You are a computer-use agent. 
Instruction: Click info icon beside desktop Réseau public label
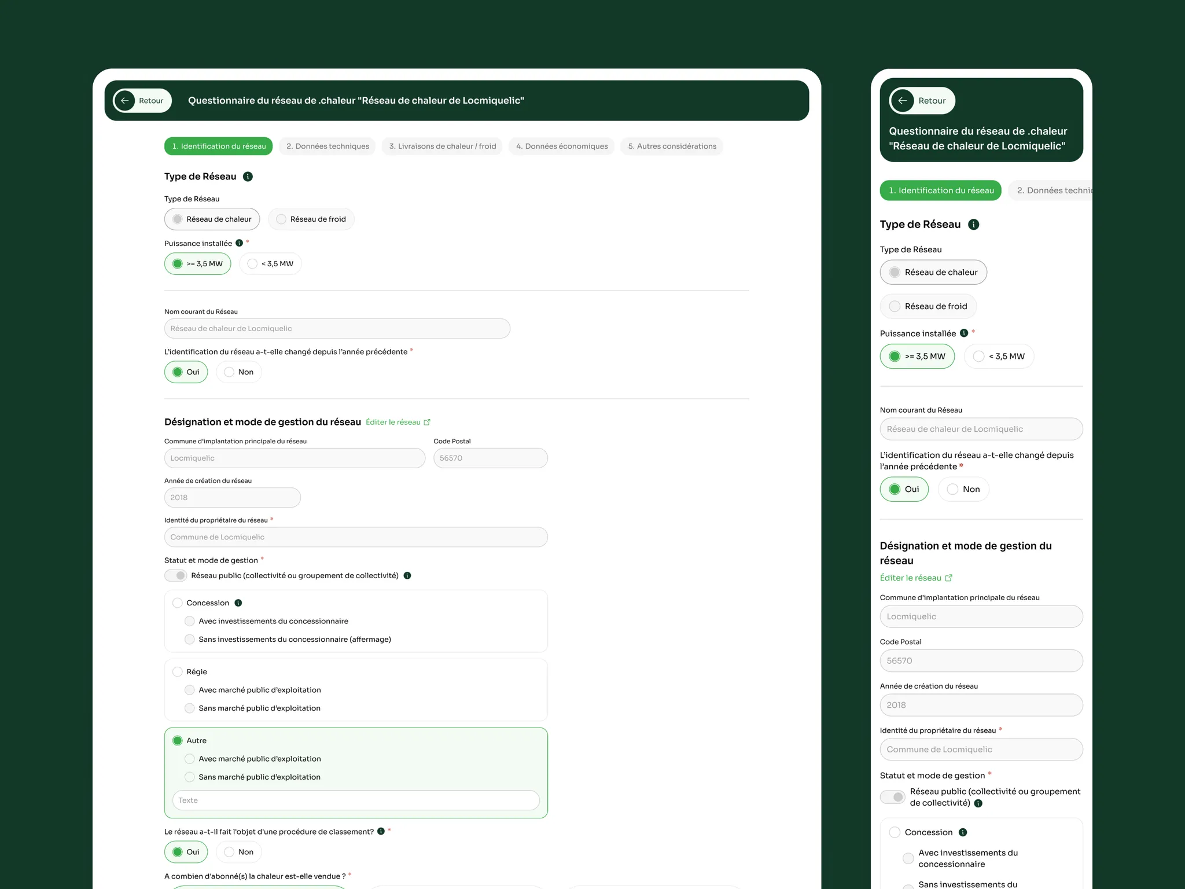pos(407,575)
